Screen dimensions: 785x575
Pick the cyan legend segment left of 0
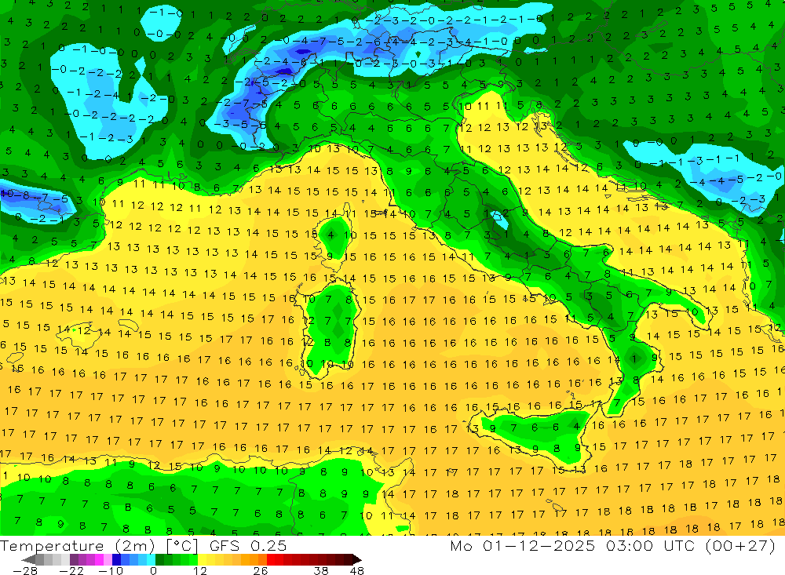[151, 559]
